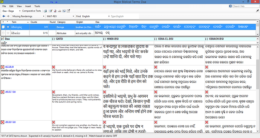Image resolution: width=260 pixels, height=138 pixels.
Task: Click the table-with-arrow toolbar icon
Action: [68, 11]
